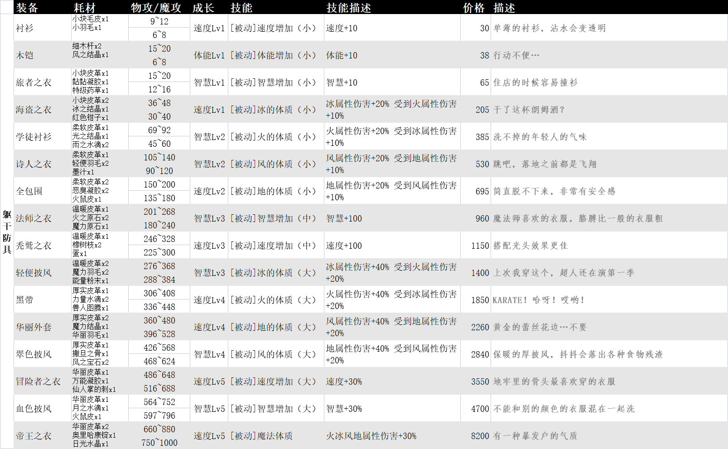Select the 仙人掌的刺x1 material text

coord(94,389)
